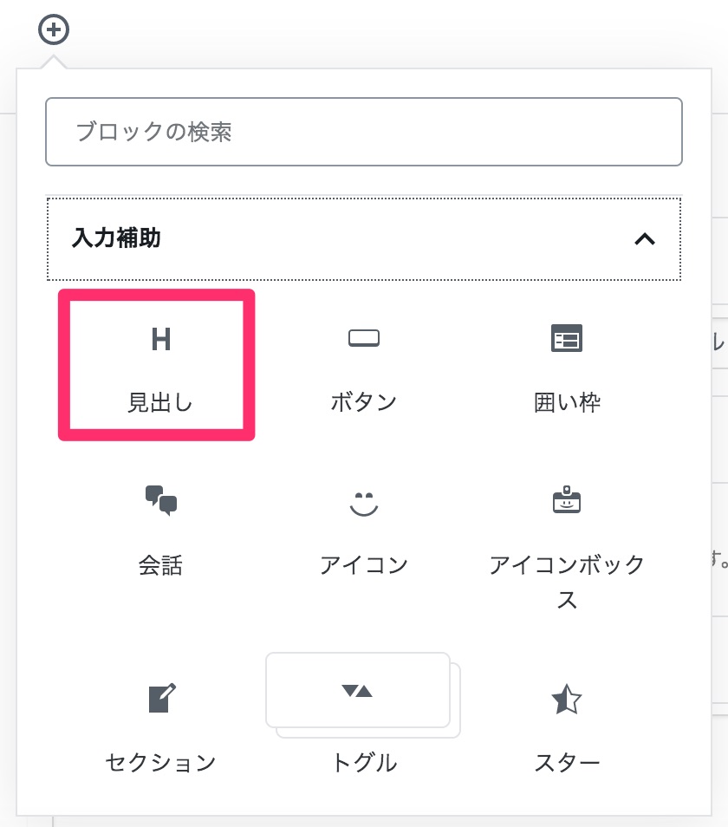Focus the ブロックの検索 search field
Image resolution: width=728 pixels, height=827 pixels.
(x=364, y=132)
